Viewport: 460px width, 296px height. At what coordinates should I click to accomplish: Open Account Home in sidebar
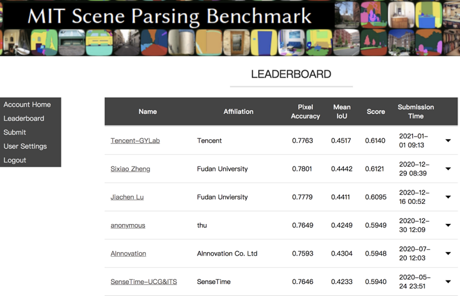27,105
